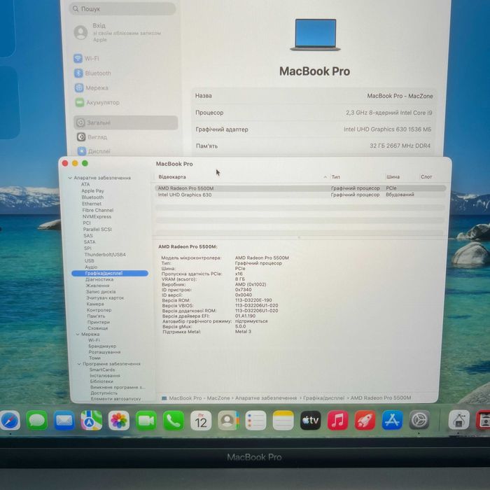Collapse the Мережа tree section

[78, 334]
